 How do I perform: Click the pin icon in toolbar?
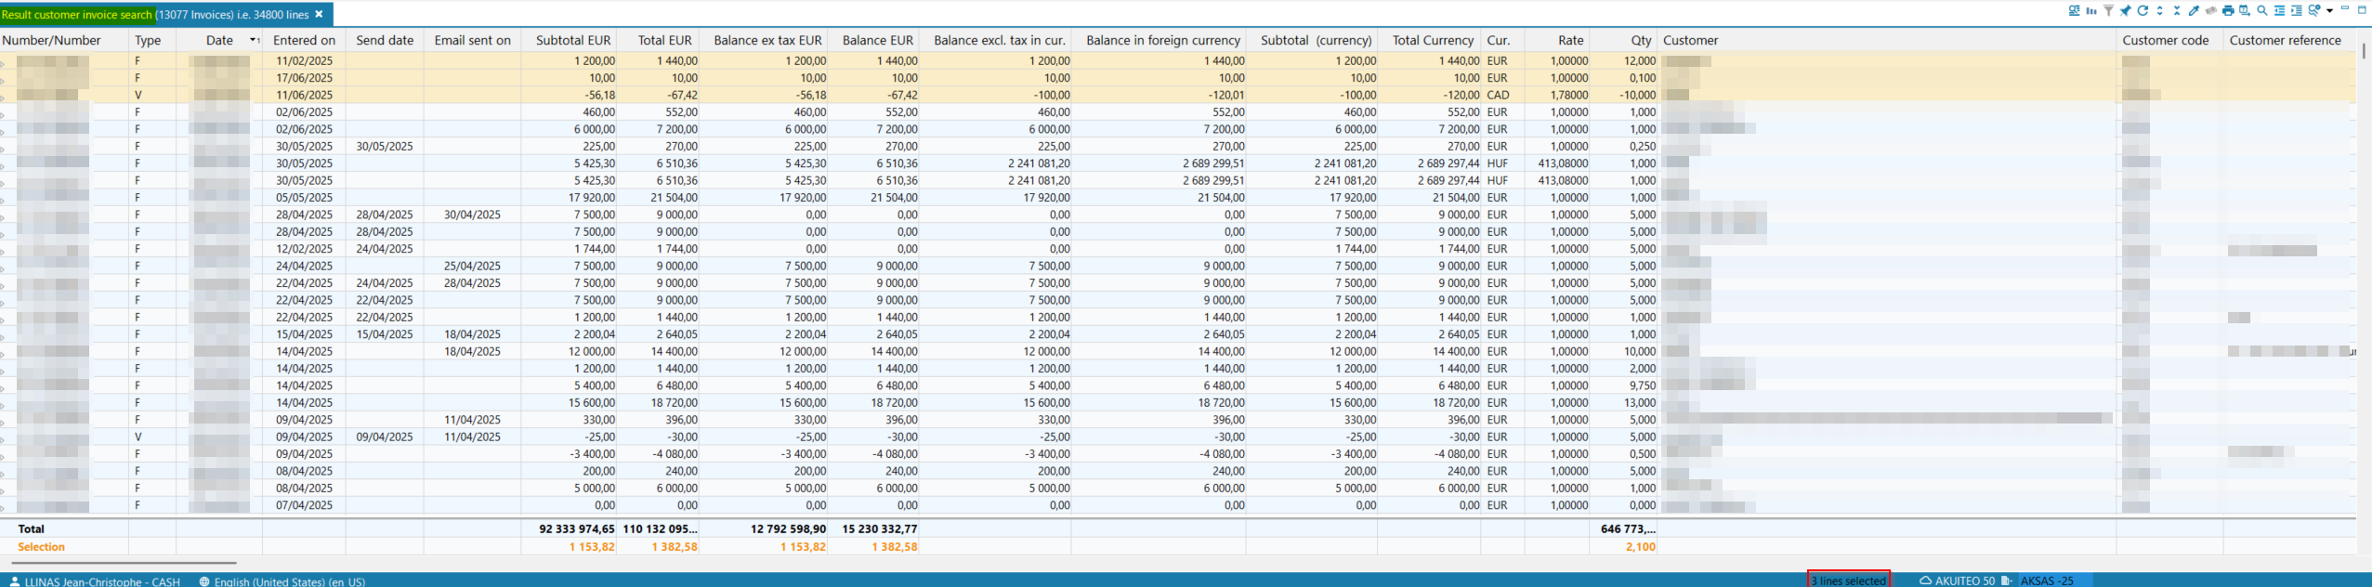tap(2126, 10)
